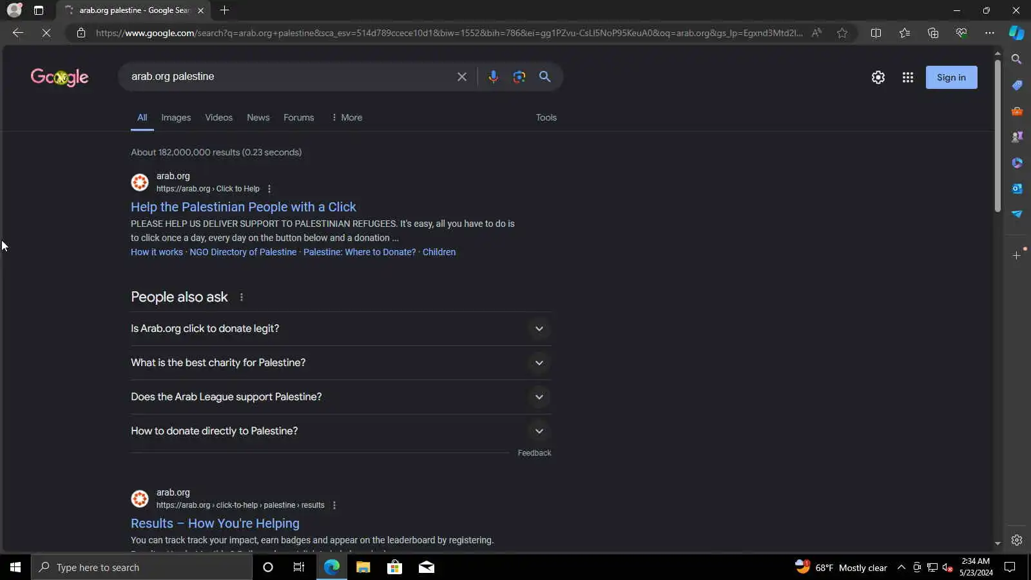The height and width of the screenshot is (580, 1031).
Task: Open the Tools search options
Action: coord(546,117)
